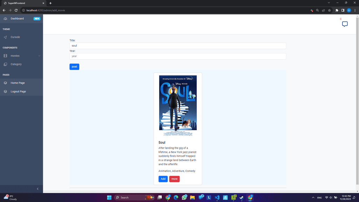The width and height of the screenshot is (359, 202).
Task: Select the SuperMFrontend tab
Action: tap(23, 3)
